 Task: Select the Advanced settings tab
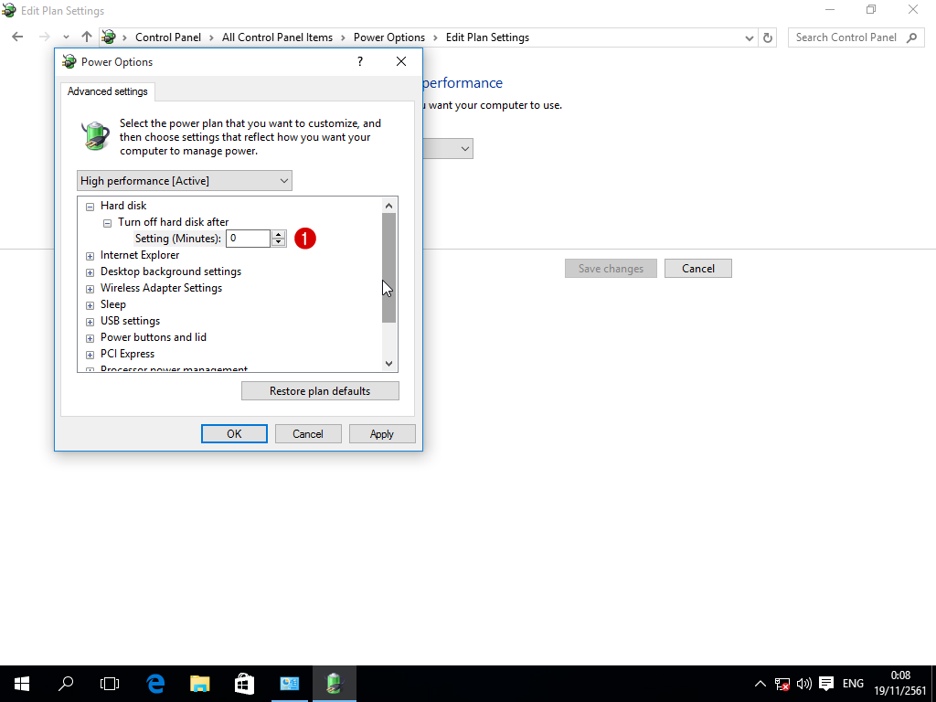pos(107,91)
